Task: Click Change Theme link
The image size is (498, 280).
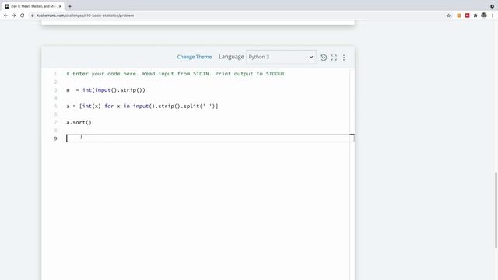Action: pyautogui.click(x=195, y=57)
